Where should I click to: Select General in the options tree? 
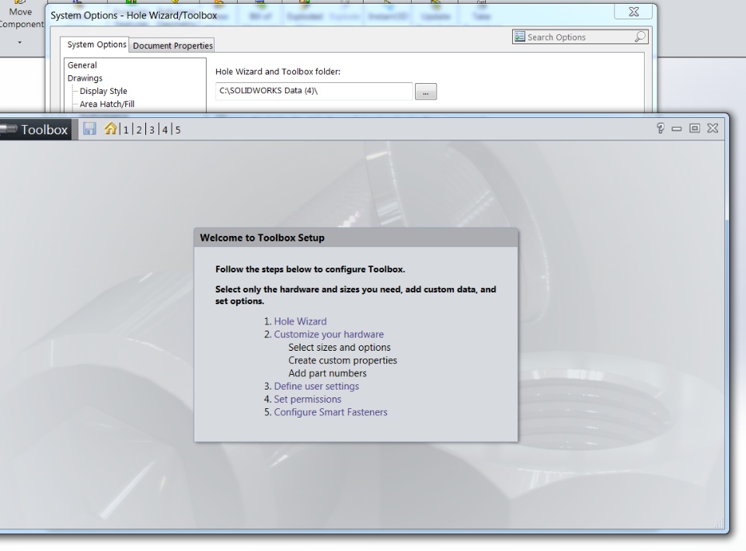click(82, 65)
